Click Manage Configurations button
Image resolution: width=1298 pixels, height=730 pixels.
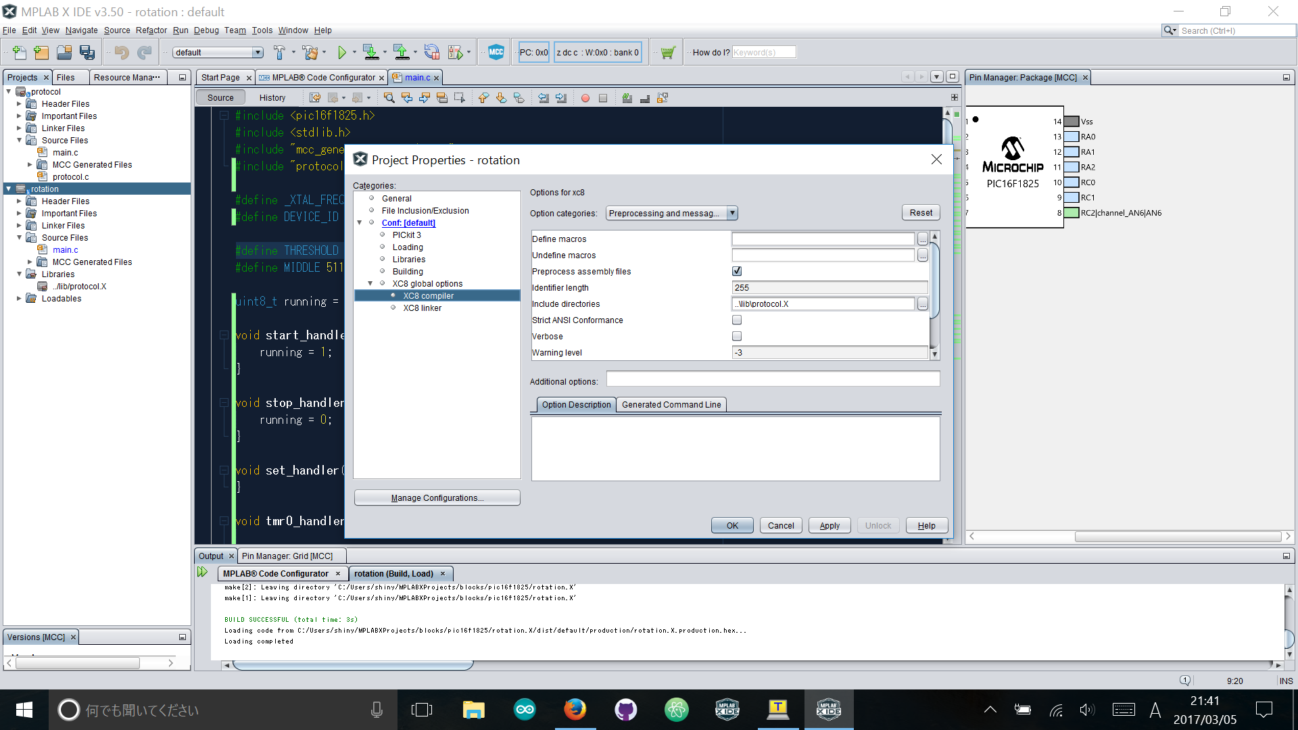coord(437,497)
